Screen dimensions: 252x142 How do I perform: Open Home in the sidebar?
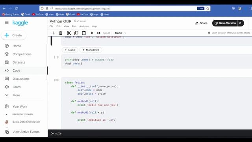17,46
